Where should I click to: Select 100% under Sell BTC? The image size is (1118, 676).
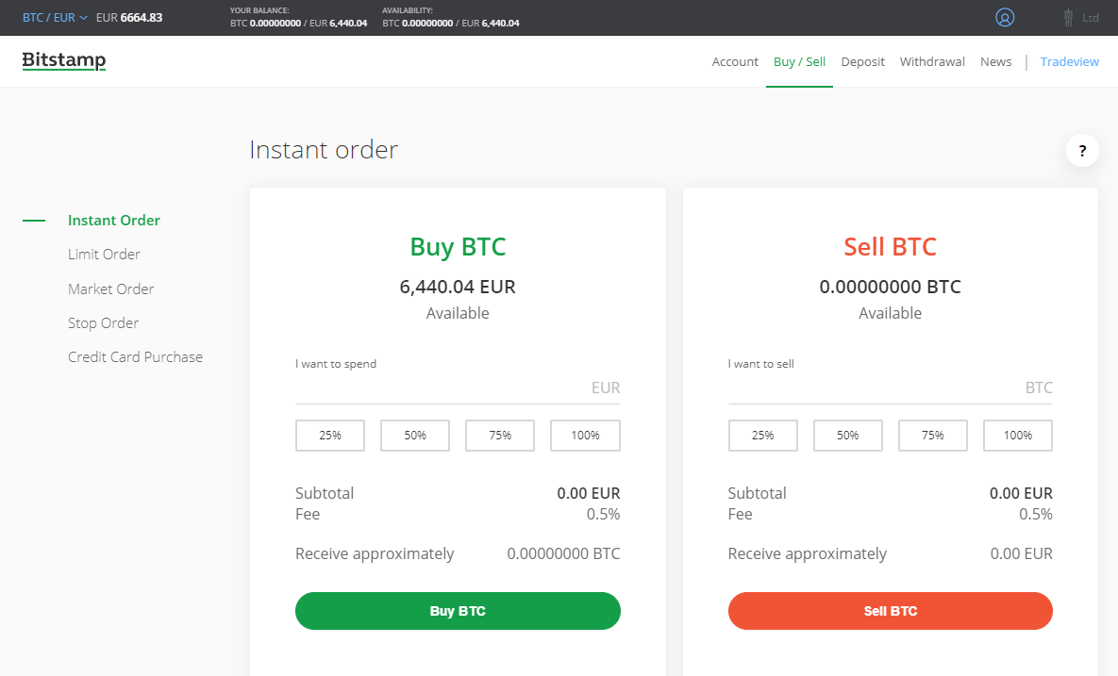tap(1017, 436)
